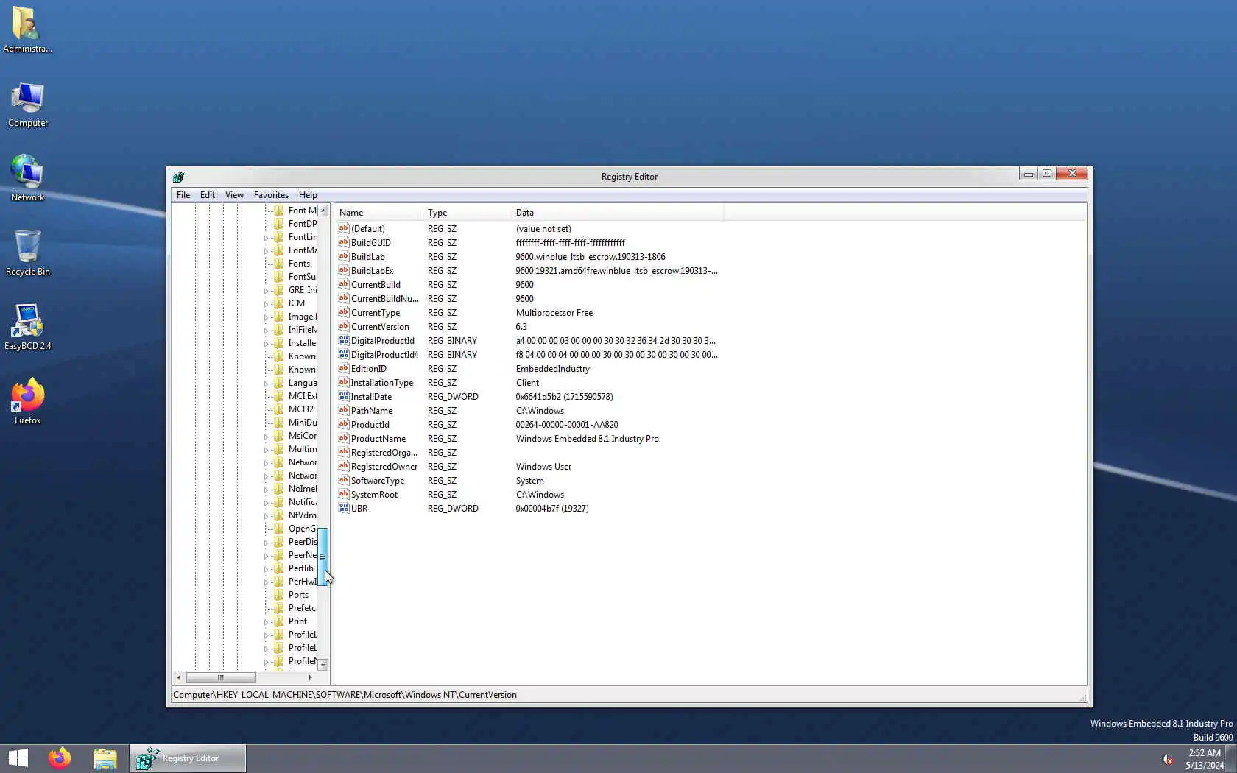Sort values by Type column header
Viewport: 1237px width, 773px height.
click(467, 213)
